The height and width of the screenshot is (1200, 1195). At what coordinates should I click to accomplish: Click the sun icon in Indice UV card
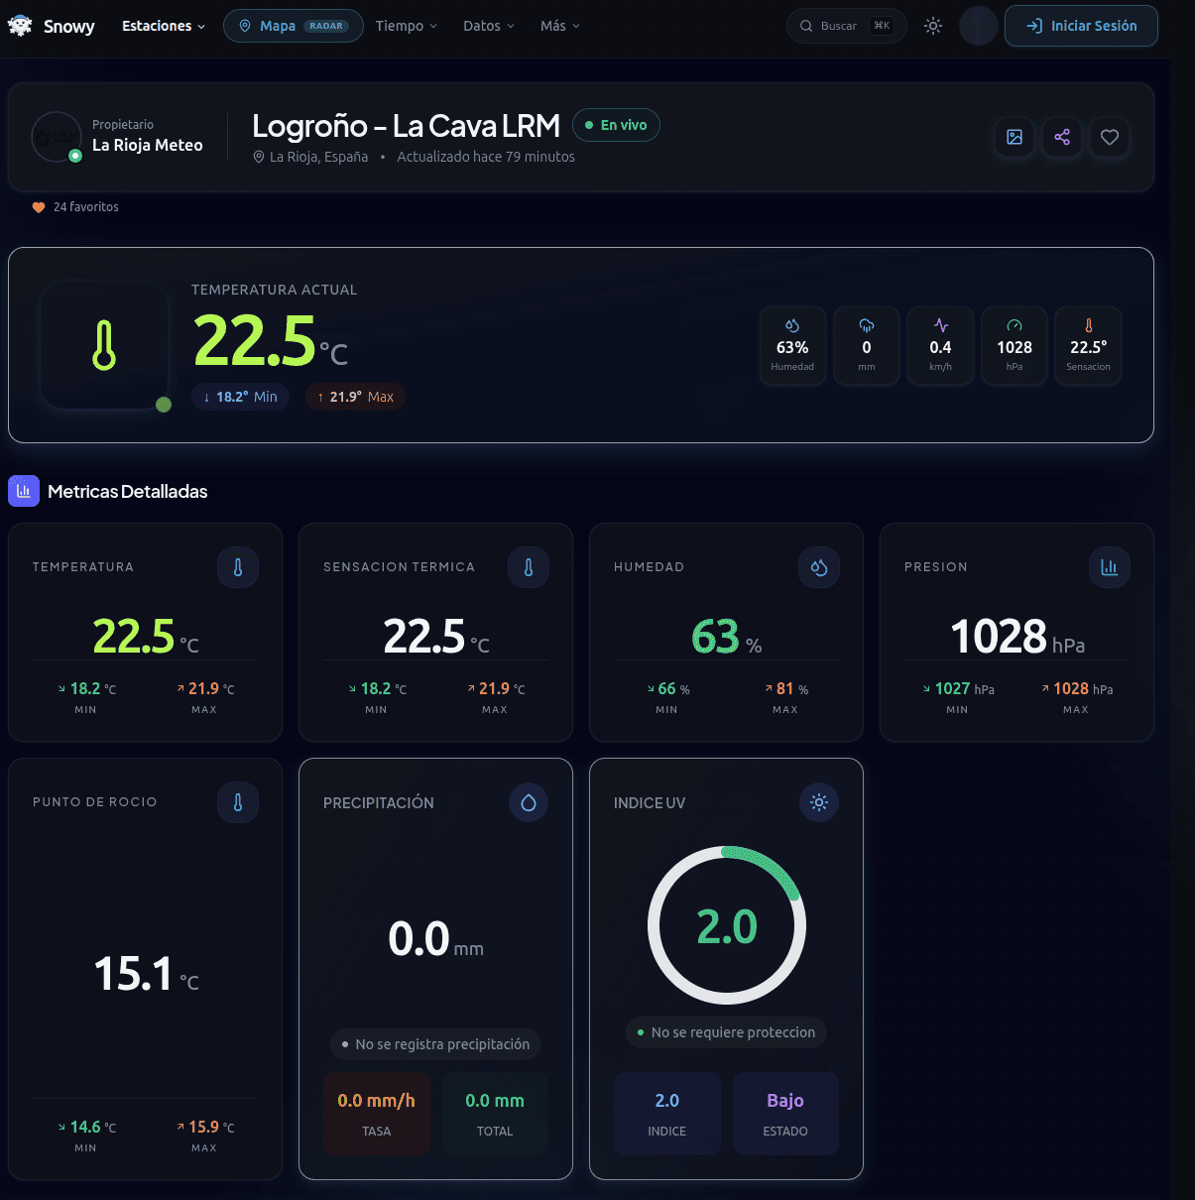coord(819,802)
